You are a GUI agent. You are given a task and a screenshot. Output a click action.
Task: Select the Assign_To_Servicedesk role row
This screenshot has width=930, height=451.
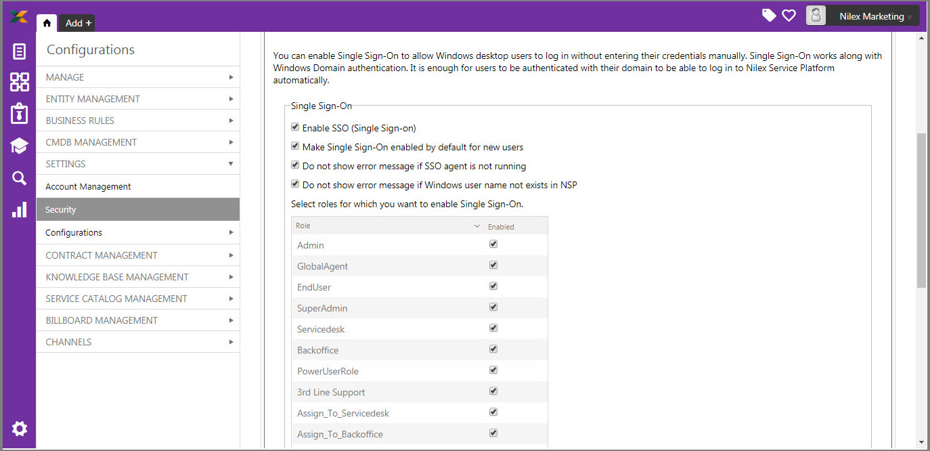[420, 413]
